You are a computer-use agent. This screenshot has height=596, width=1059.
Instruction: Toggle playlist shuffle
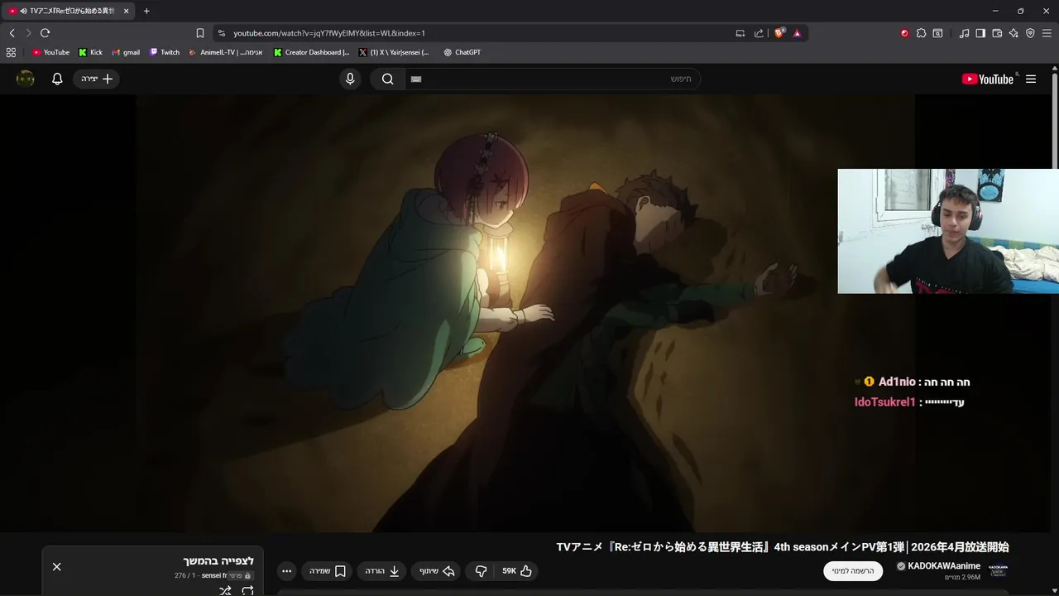click(225, 590)
